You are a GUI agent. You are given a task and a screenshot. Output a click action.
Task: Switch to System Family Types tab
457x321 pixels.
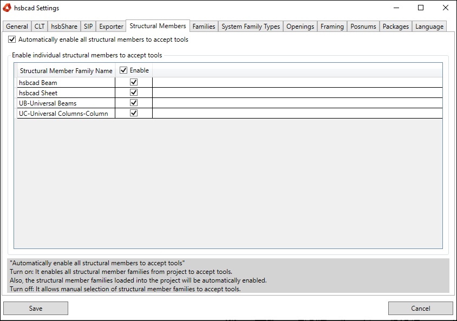251,27
